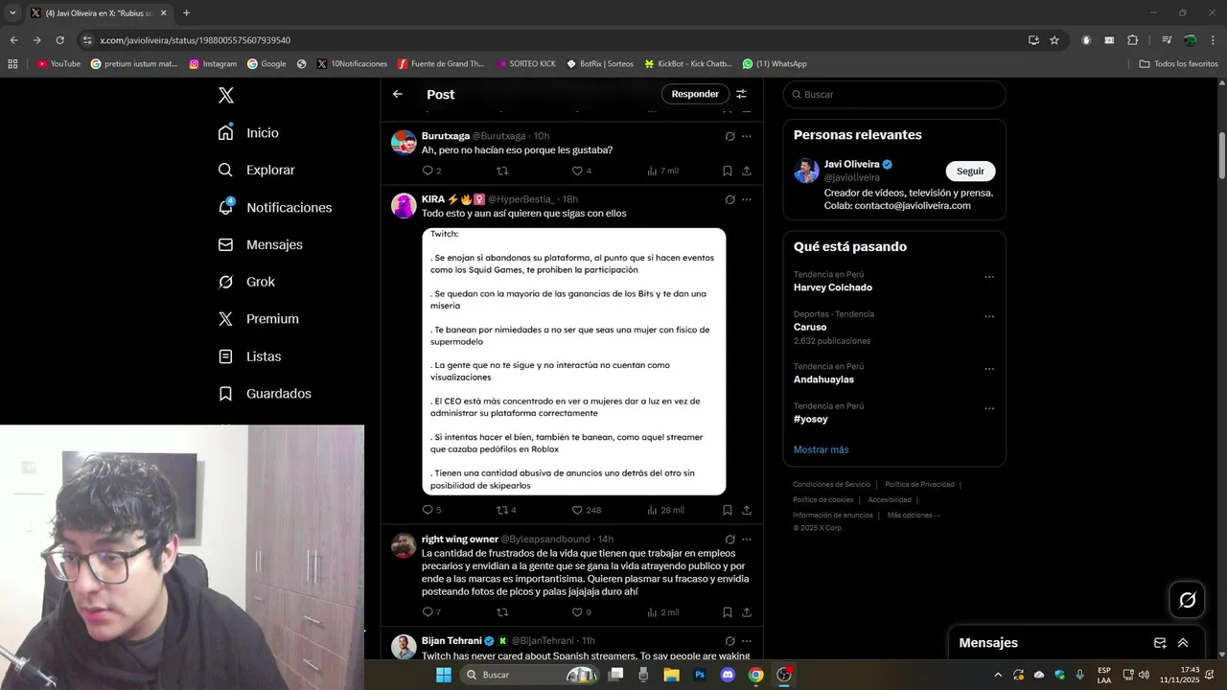Open Explorar in sidebar

[256, 170]
